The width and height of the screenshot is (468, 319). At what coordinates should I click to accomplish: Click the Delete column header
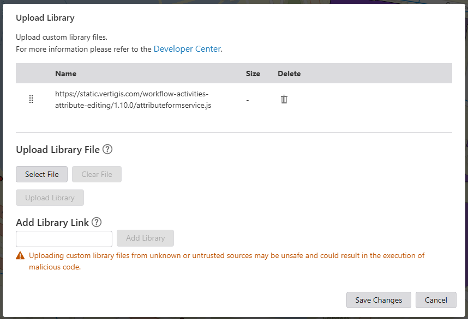click(289, 73)
